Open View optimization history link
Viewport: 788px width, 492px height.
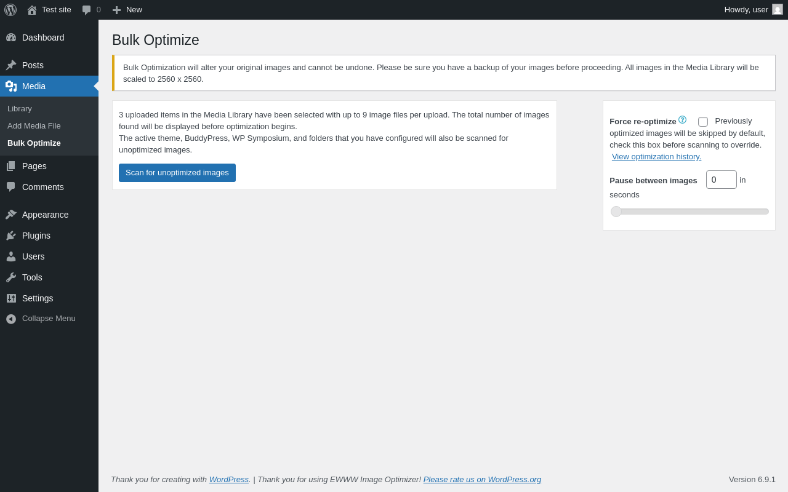coord(656,157)
